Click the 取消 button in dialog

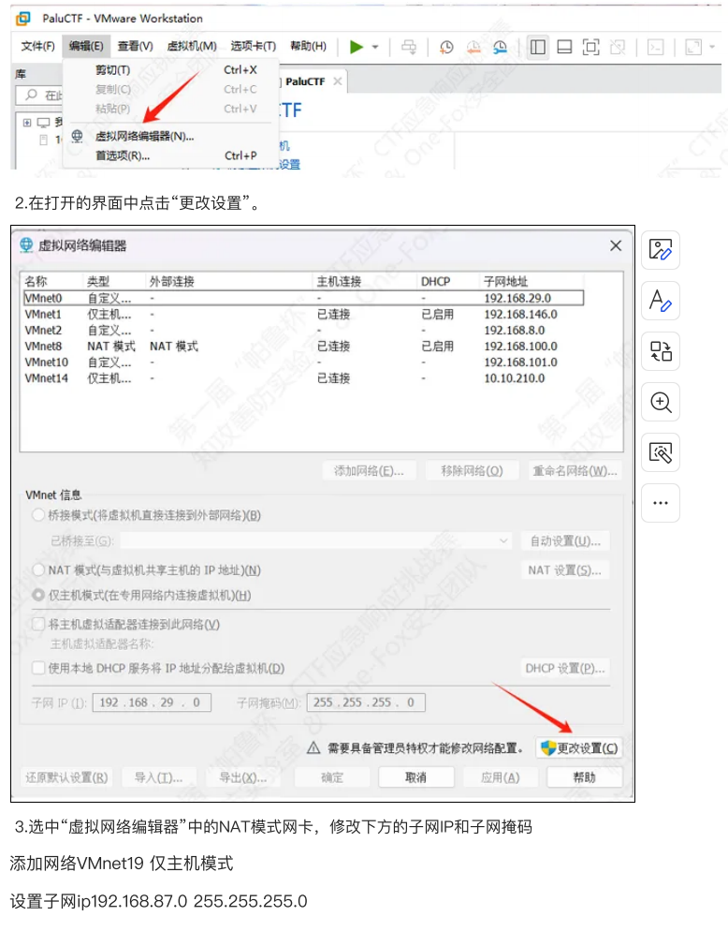(x=415, y=777)
